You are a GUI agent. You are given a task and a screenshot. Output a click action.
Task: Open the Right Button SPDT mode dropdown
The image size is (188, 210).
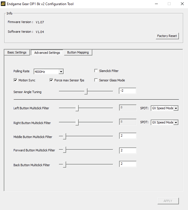coord(165,122)
